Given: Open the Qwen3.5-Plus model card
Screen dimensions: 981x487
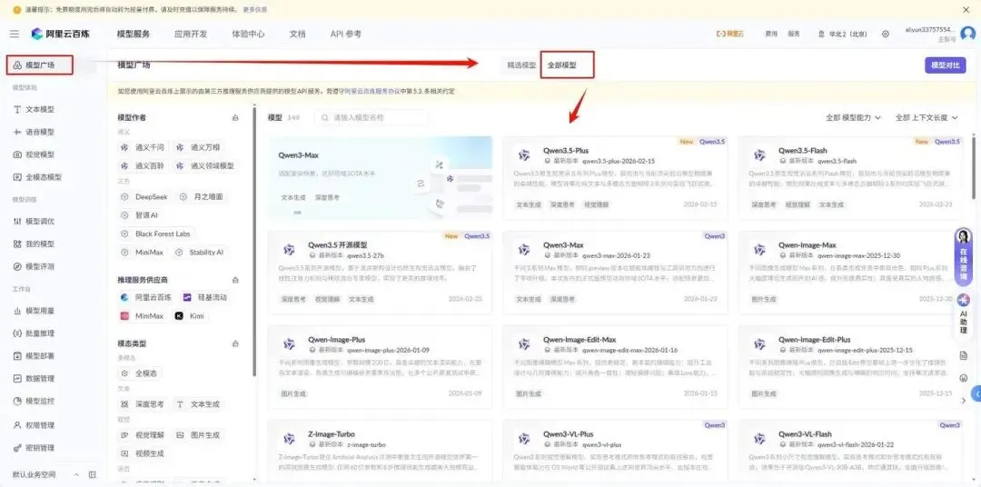Looking at the screenshot, I should [615, 178].
